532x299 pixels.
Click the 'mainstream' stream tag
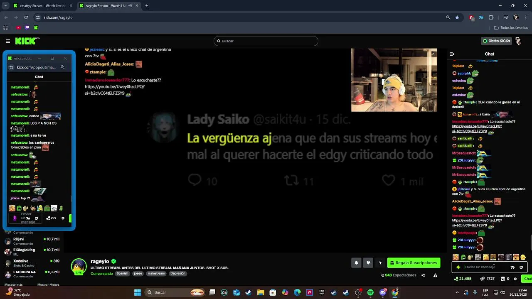(x=156, y=273)
